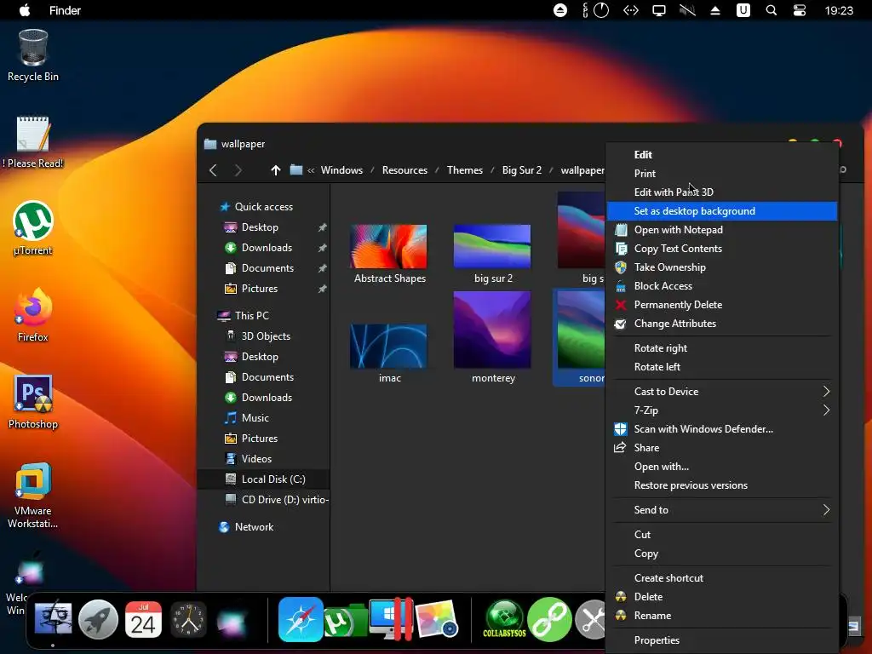
Task: Choose Create shortcut
Action: tap(722, 578)
